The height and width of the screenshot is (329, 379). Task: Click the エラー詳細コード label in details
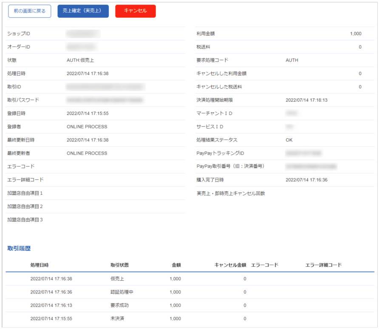pos(25,180)
